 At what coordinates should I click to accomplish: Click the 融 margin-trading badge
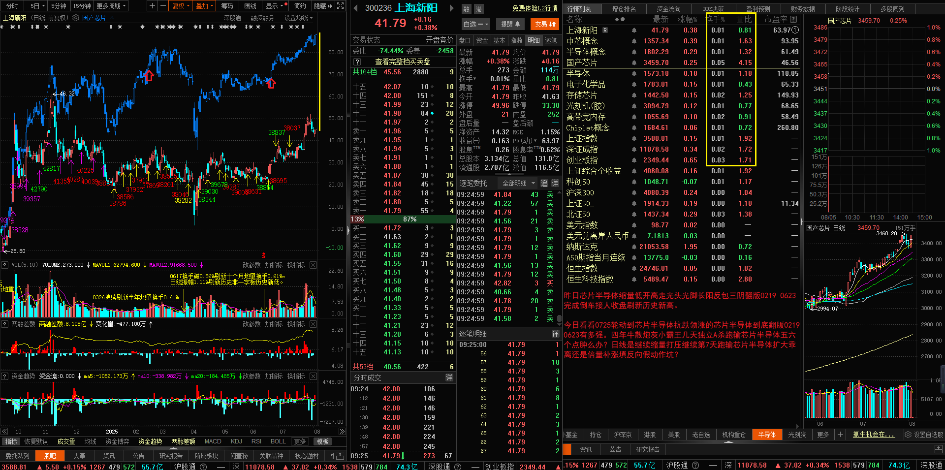pyautogui.click(x=467, y=9)
